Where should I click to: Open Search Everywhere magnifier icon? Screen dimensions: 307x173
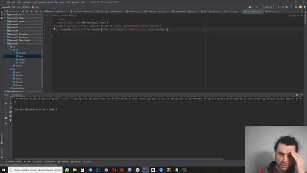[x=296, y=7]
